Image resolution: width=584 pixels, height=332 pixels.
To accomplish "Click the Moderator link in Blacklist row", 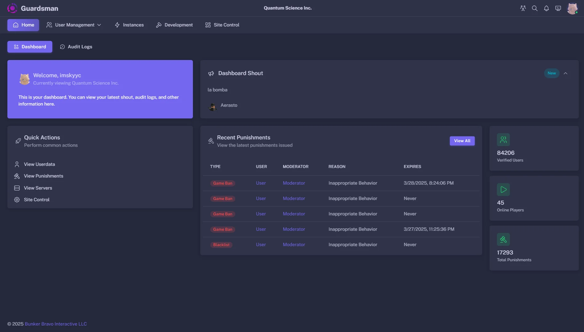I will [294, 245].
